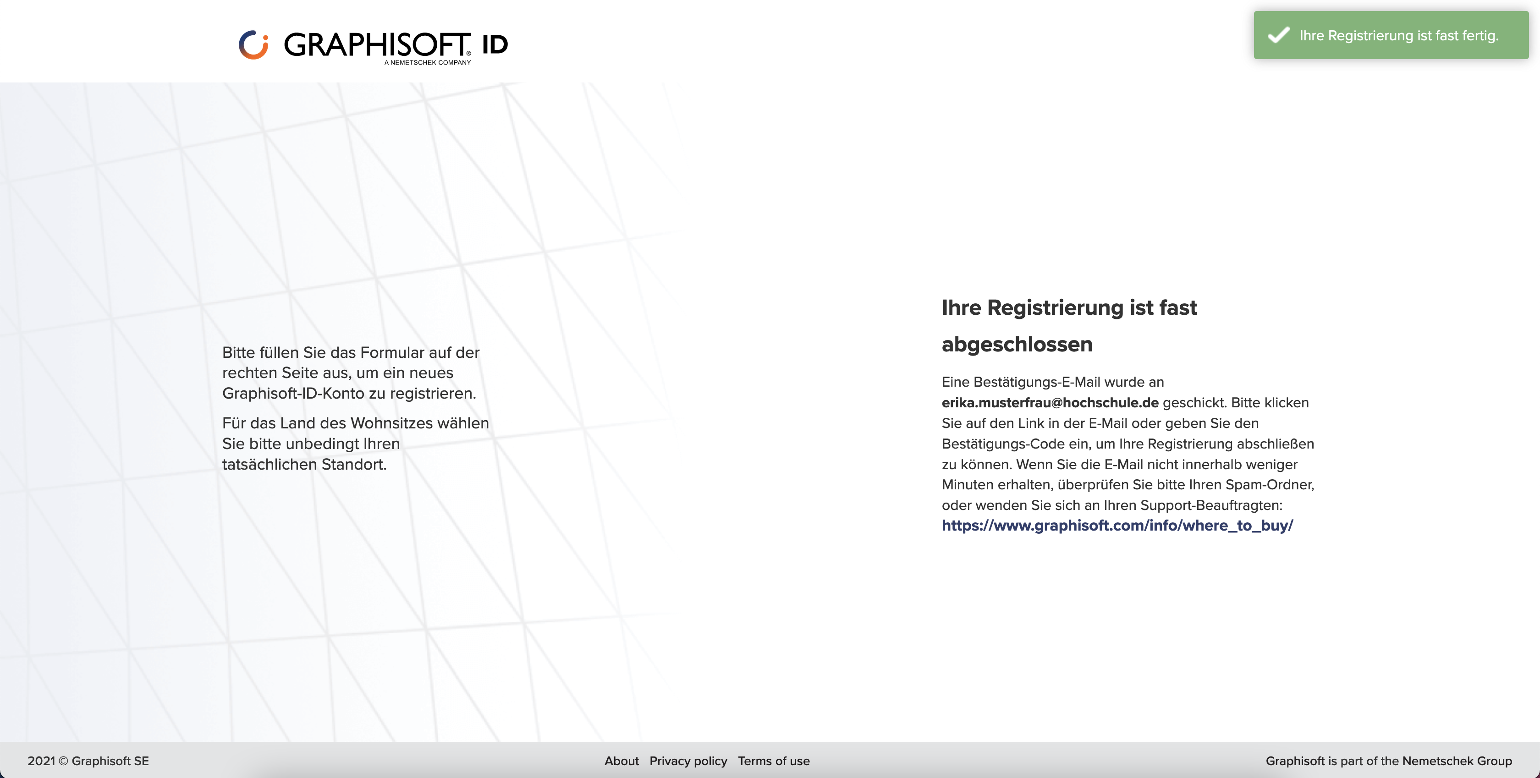Click the checkmark icon in green notification
The height and width of the screenshot is (778, 1540).
pyautogui.click(x=1278, y=35)
